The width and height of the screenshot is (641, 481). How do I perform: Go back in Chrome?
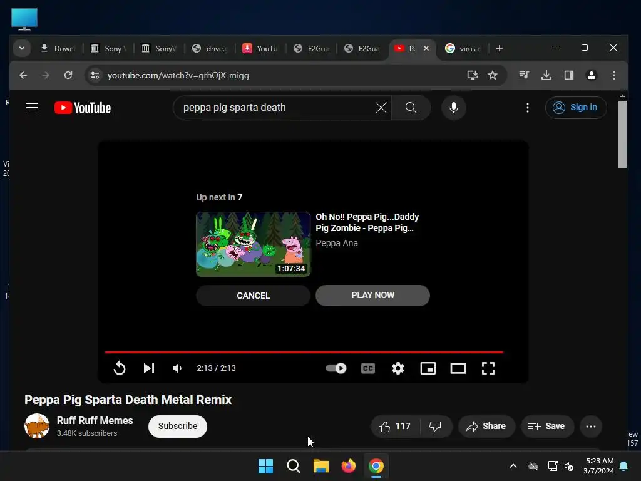pyautogui.click(x=23, y=75)
